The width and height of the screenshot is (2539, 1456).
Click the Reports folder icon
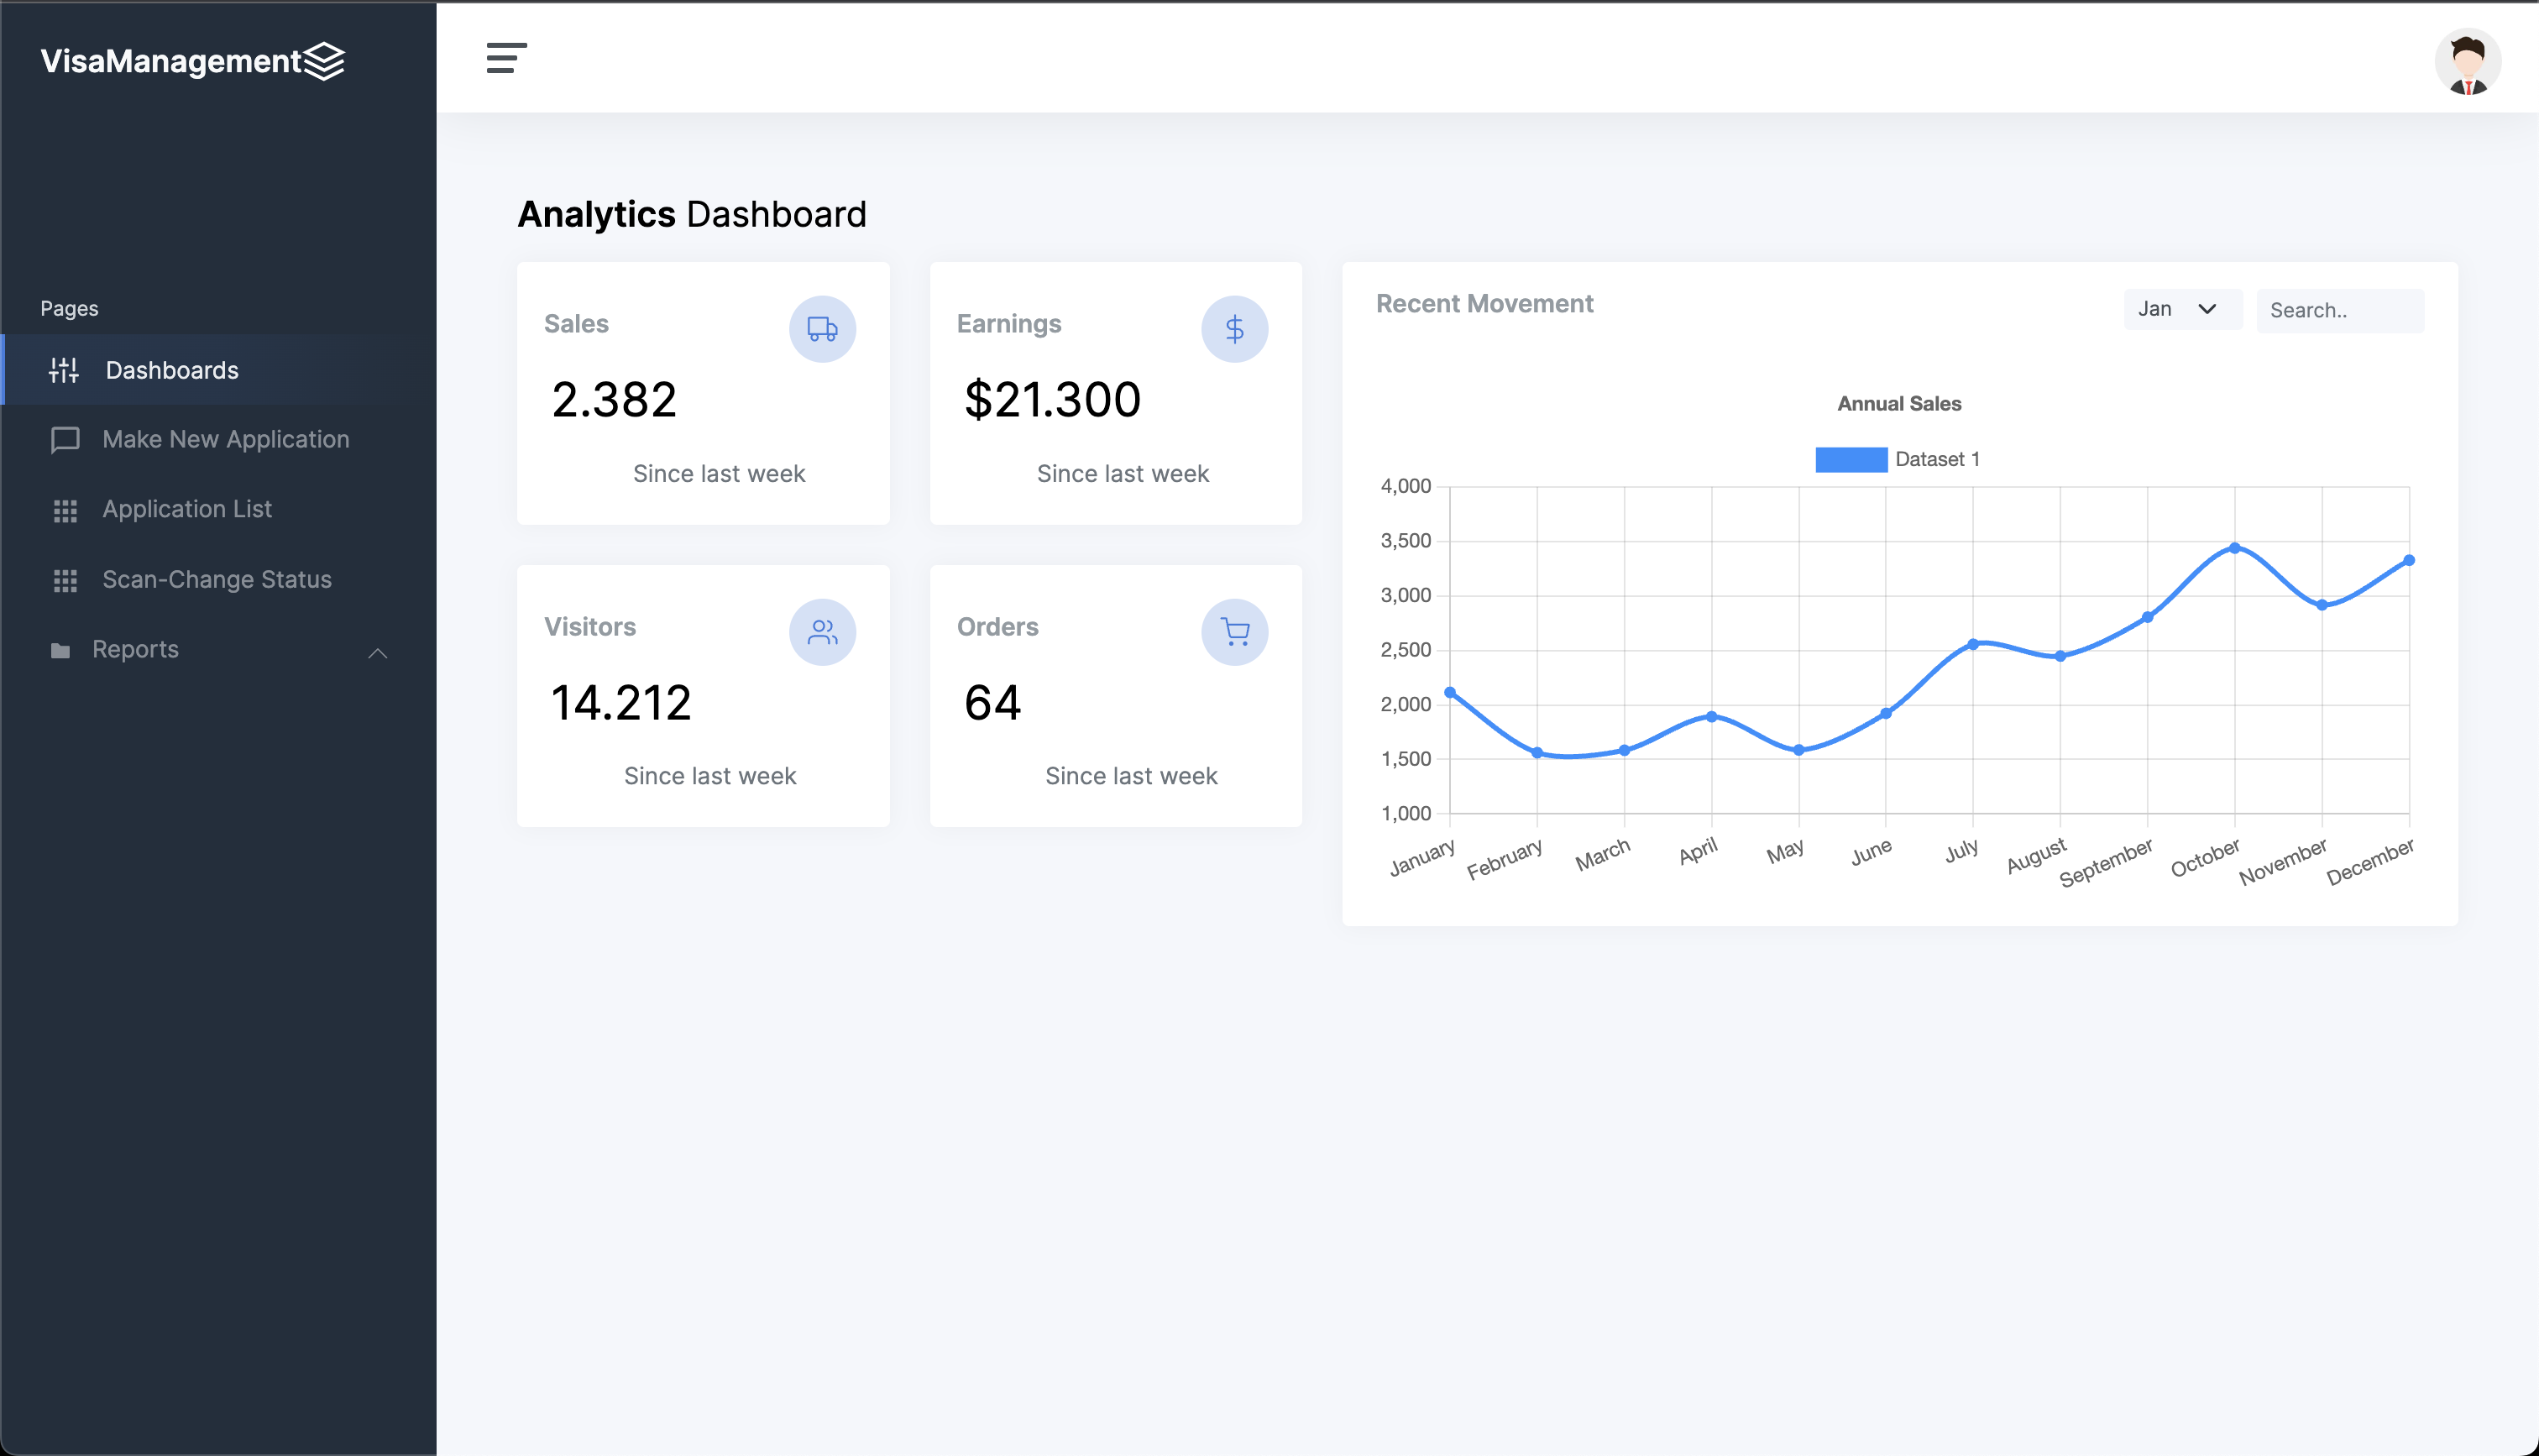(60, 651)
